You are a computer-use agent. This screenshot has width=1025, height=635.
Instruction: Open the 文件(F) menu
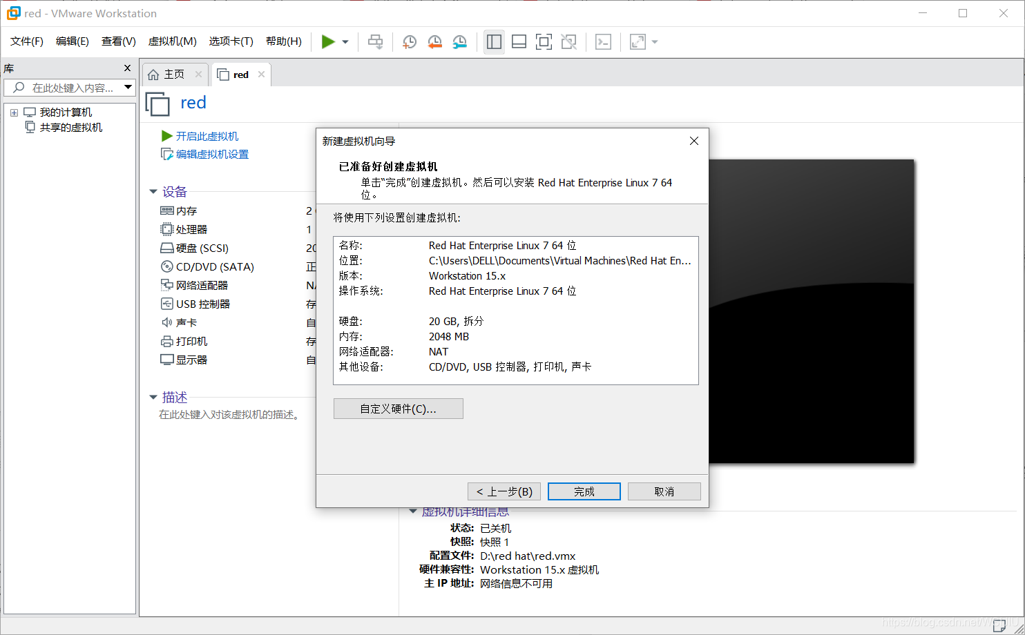pos(27,41)
